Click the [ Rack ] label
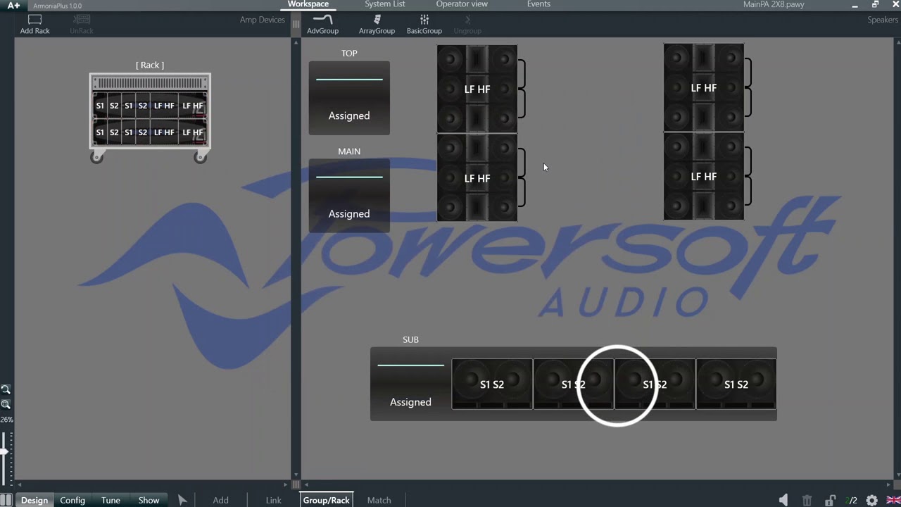This screenshot has width=901, height=507. click(150, 65)
